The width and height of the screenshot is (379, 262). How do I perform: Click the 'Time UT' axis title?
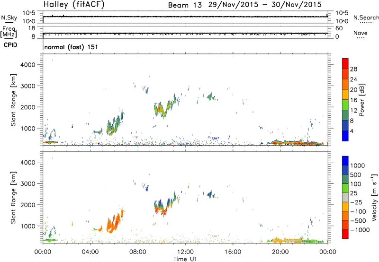[185, 259]
